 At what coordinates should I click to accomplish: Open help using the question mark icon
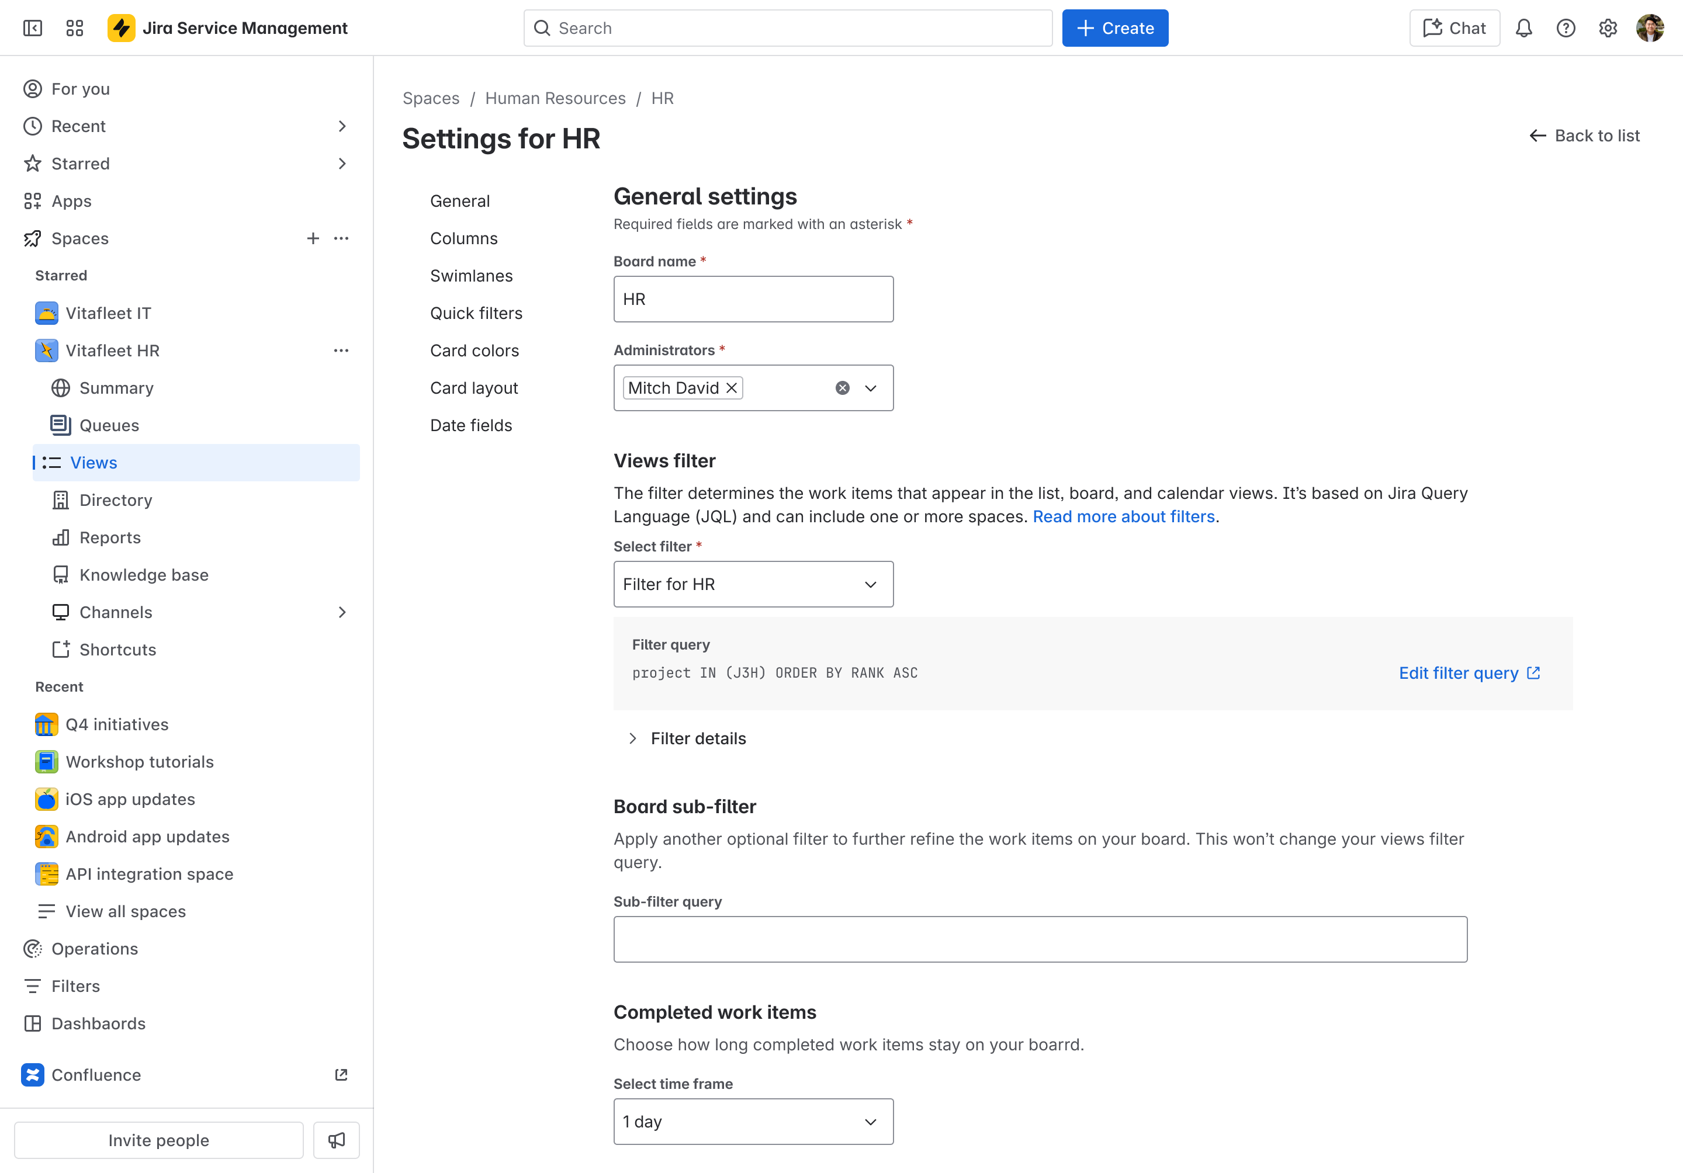[1566, 28]
